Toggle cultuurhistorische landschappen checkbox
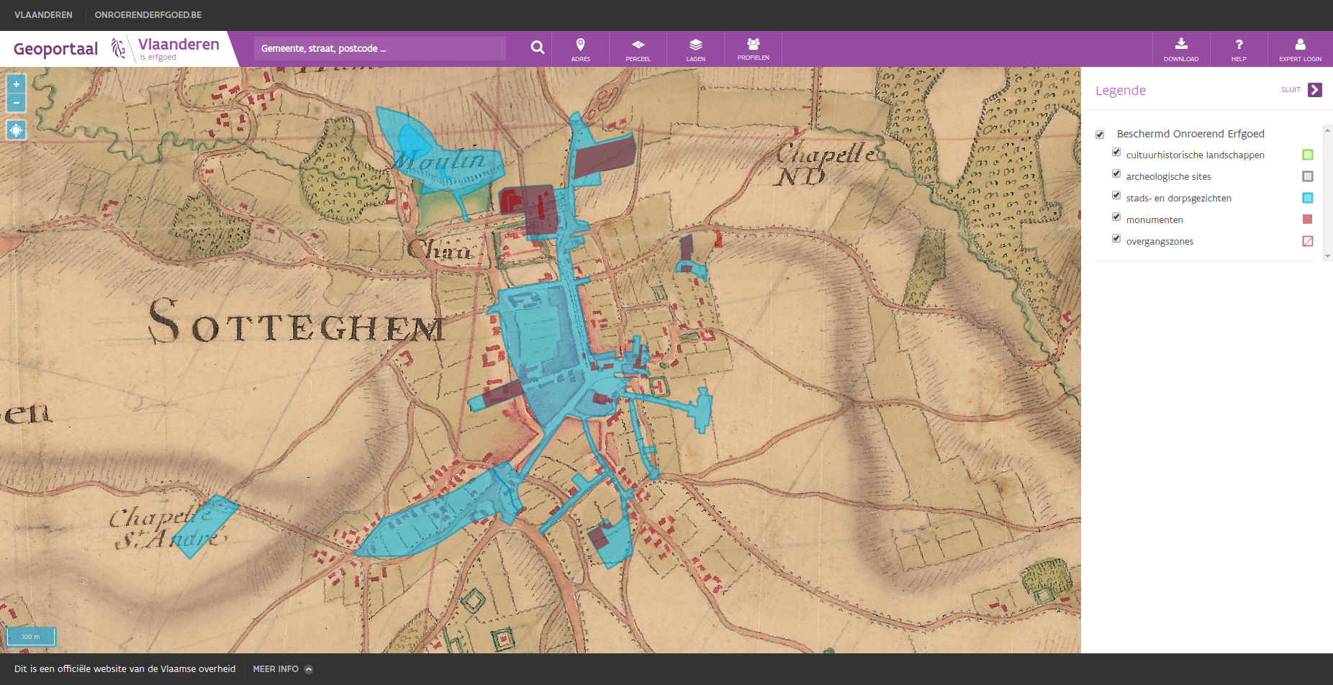Screen dimensions: 1333x685 click(1116, 153)
